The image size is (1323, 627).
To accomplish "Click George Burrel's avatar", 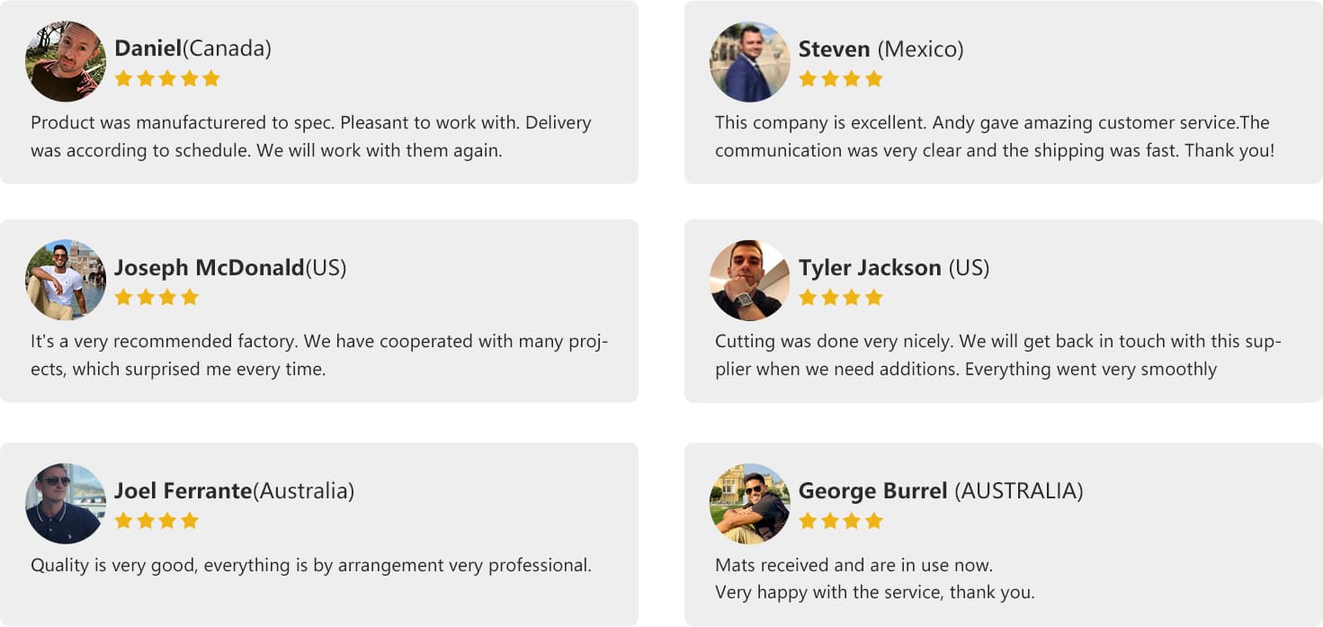I will (750, 503).
